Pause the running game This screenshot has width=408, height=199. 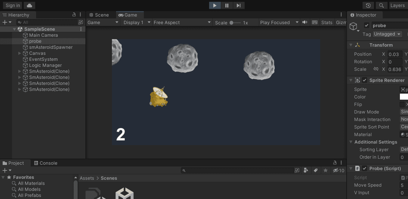pyautogui.click(x=227, y=5)
